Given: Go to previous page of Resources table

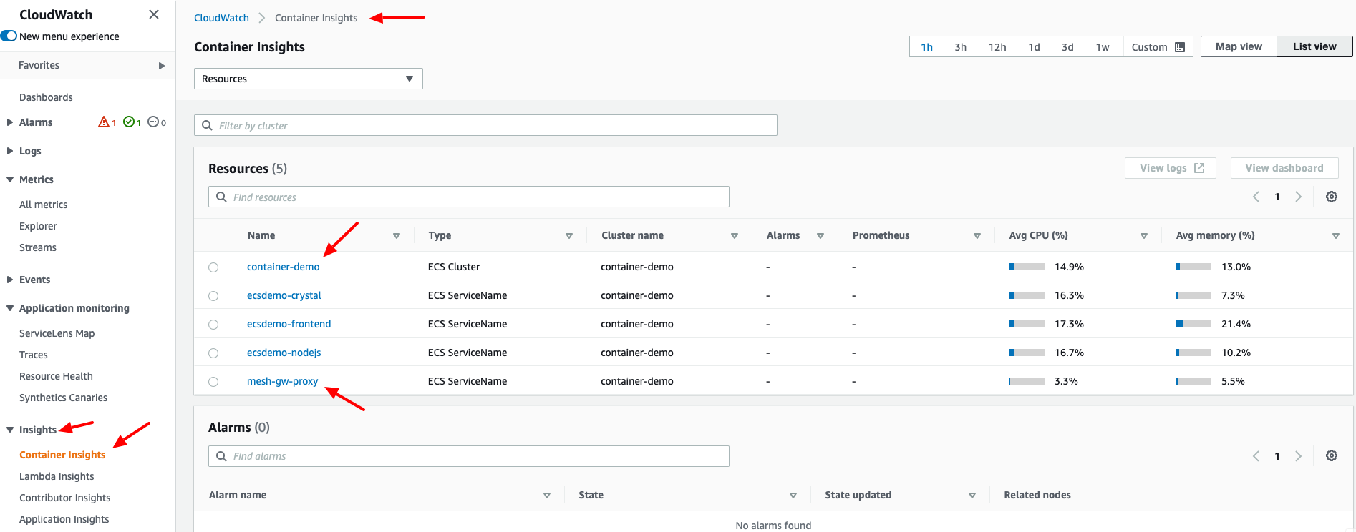Looking at the screenshot, I should pyautogui.click(x=1256, y=197).
